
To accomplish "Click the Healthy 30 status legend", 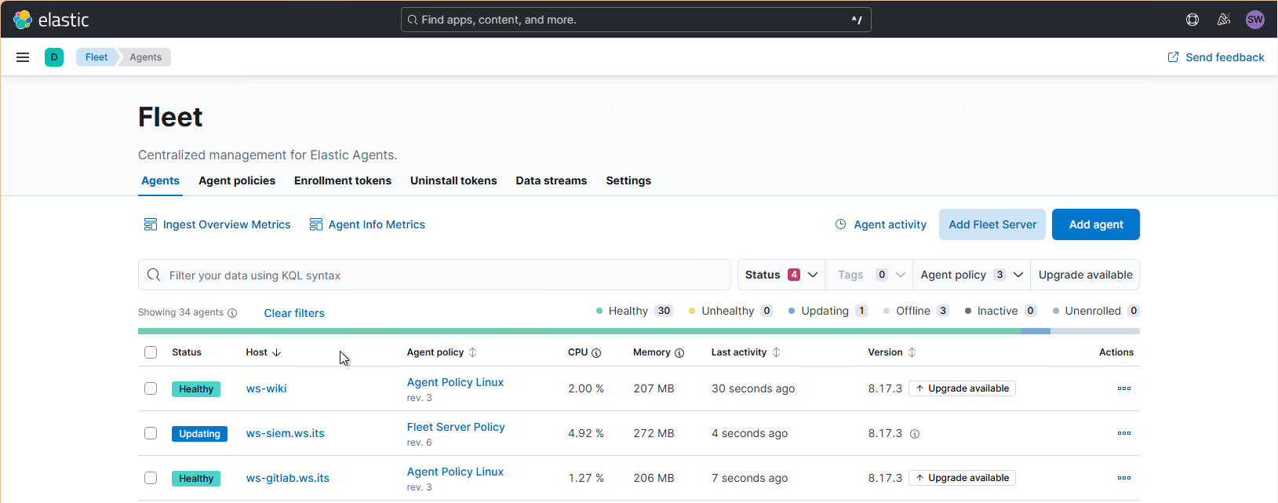I will tap(635, 311).
